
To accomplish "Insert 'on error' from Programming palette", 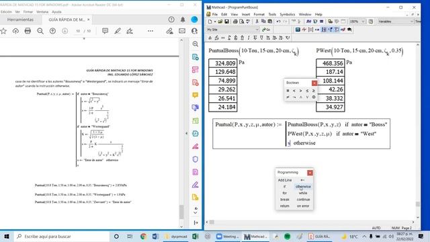I will click(303, 206).
